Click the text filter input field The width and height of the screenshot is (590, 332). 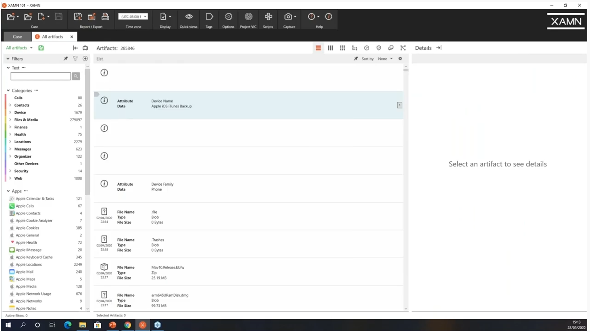pos(40,76)
